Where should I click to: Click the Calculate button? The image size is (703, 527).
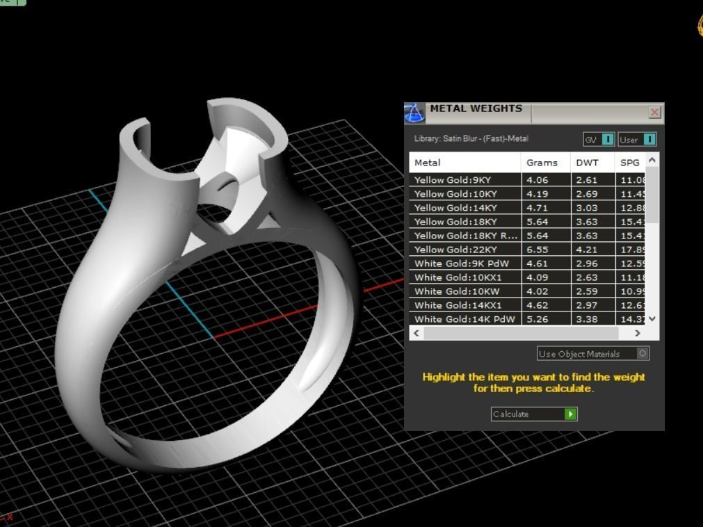[534, 414]
